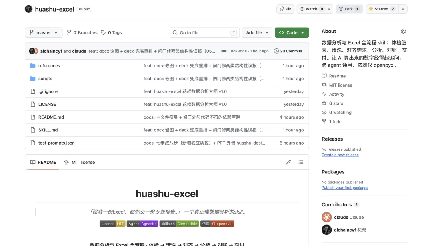
Task: Open the huashu-excel repository title link
Action: 54,9
